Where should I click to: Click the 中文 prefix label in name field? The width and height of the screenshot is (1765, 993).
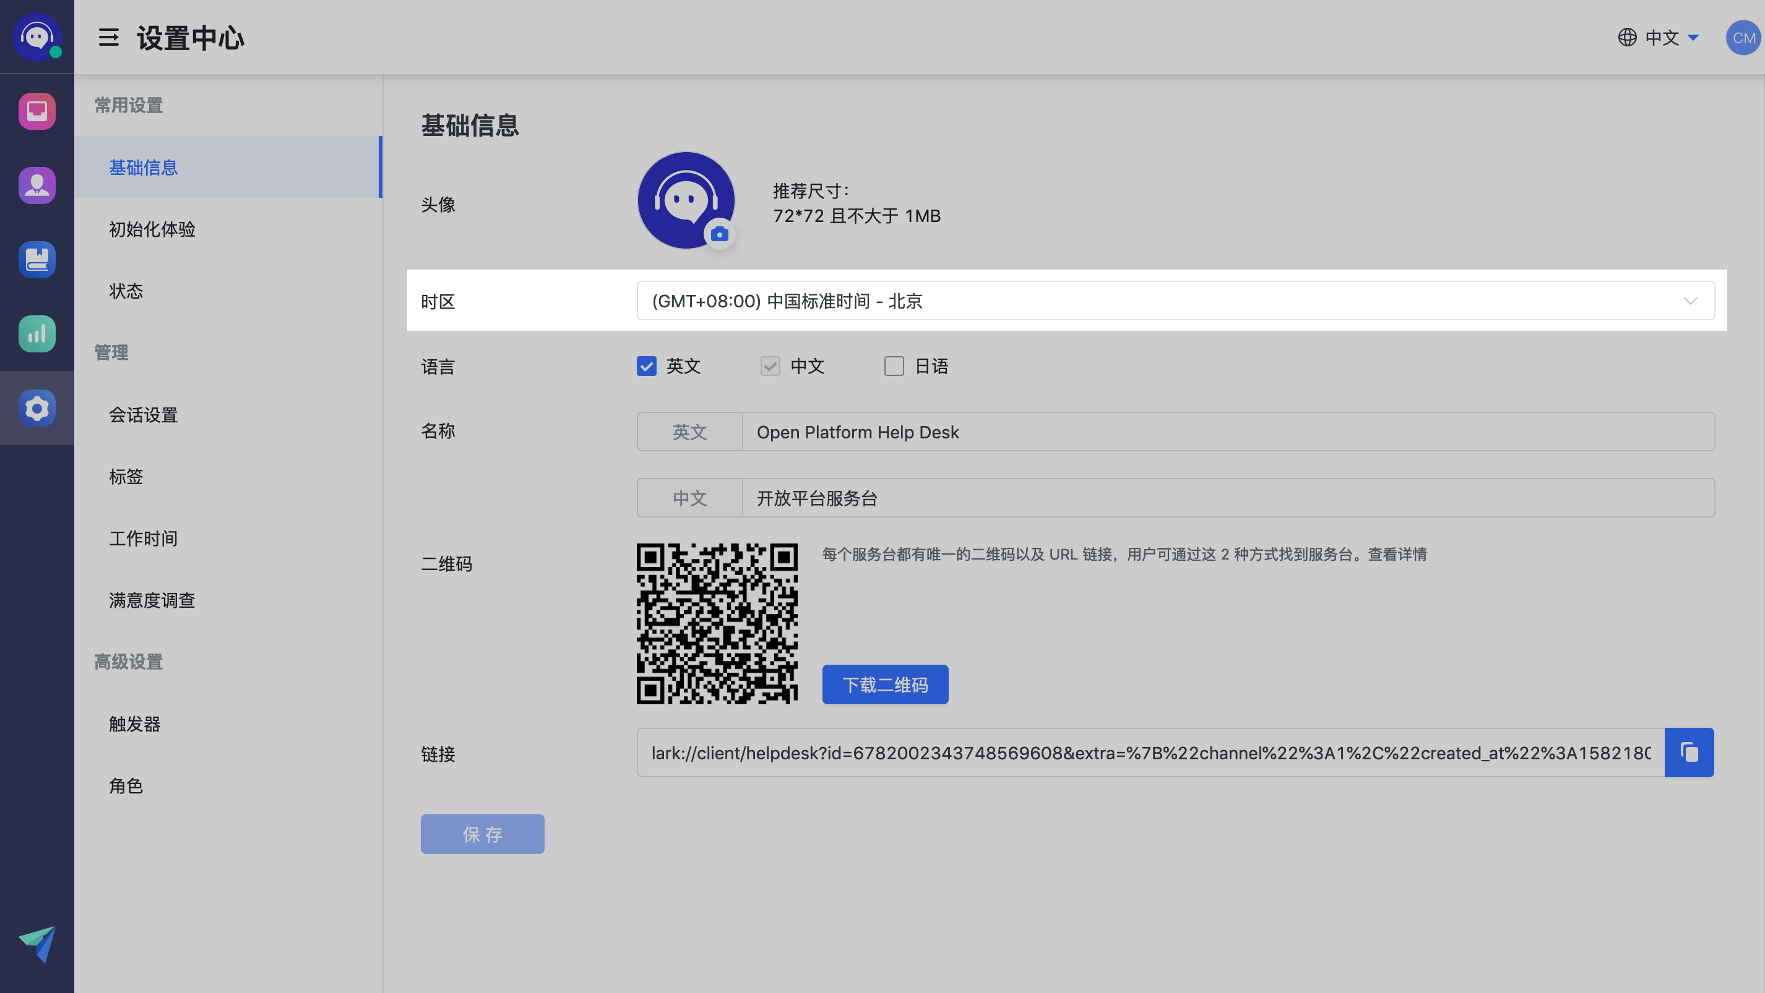(x=689, y=498)
